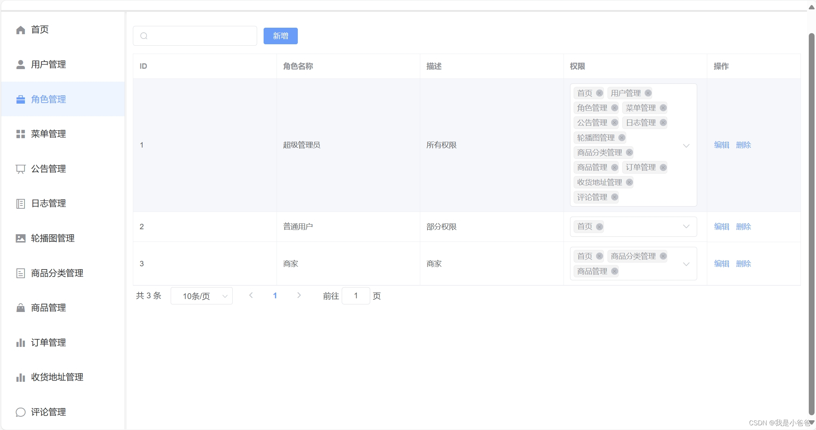Viewport: 816px width, 430px height.
Task: Click the comment management chat bubble icon
Action: click(x=21, y=412)
